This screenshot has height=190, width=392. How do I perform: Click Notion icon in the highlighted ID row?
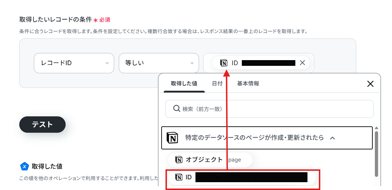pyautogui.click(x=179, y=177)
